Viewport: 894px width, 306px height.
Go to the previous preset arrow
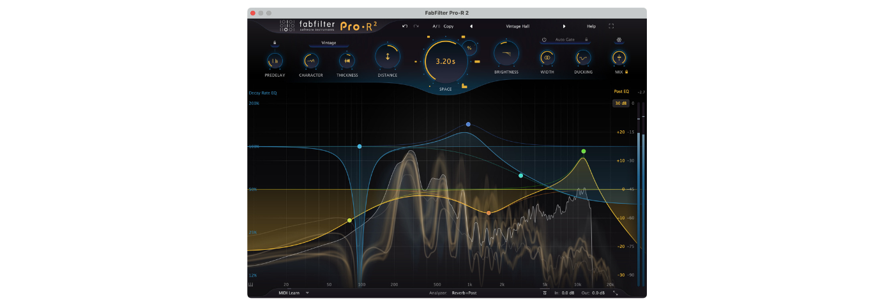(x=471, y=26)
